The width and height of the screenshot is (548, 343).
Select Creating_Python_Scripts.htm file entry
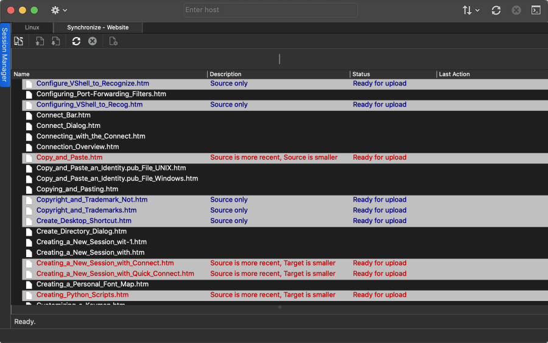pos(82,295)
